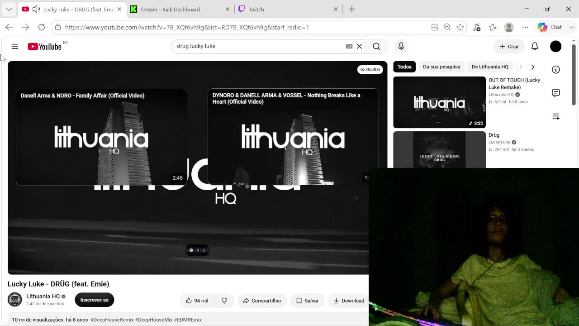Viewport: 579px width, 326px height.
Task: Open split screen from the address bar
Action: click(x=435, y=27)
